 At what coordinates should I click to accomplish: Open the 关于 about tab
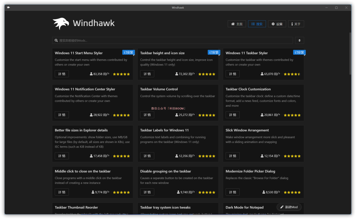pos(296,24)
